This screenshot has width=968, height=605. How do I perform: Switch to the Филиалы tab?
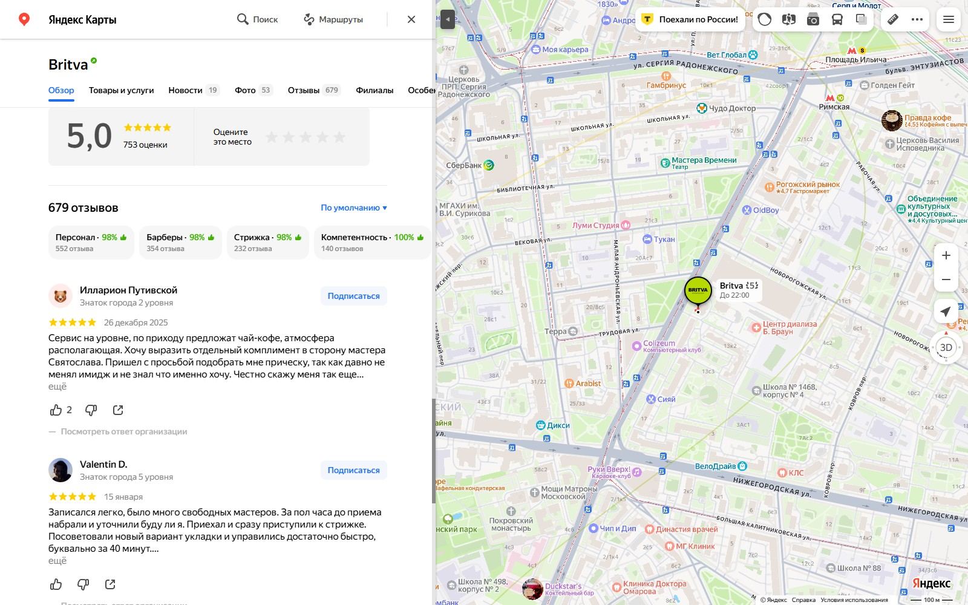(374, 90)
